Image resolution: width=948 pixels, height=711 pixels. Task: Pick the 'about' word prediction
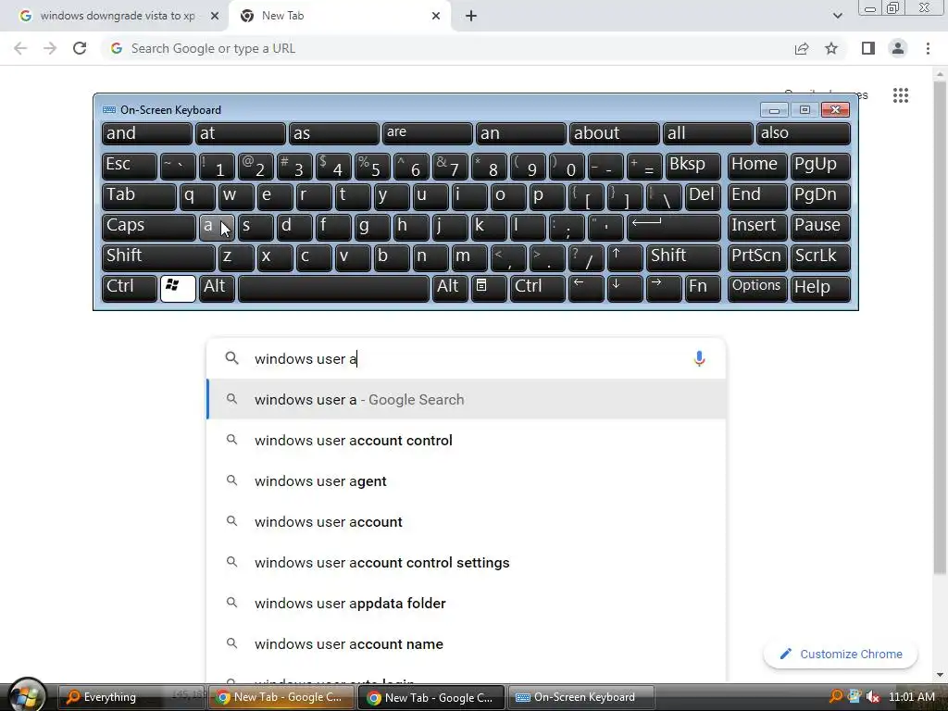coord(614,133)
